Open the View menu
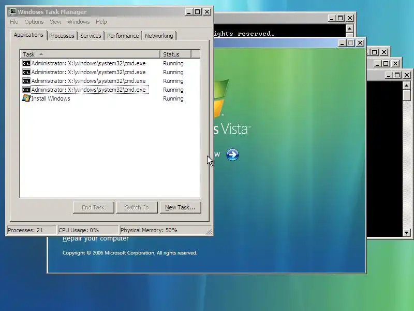 [x=55, y=22]
